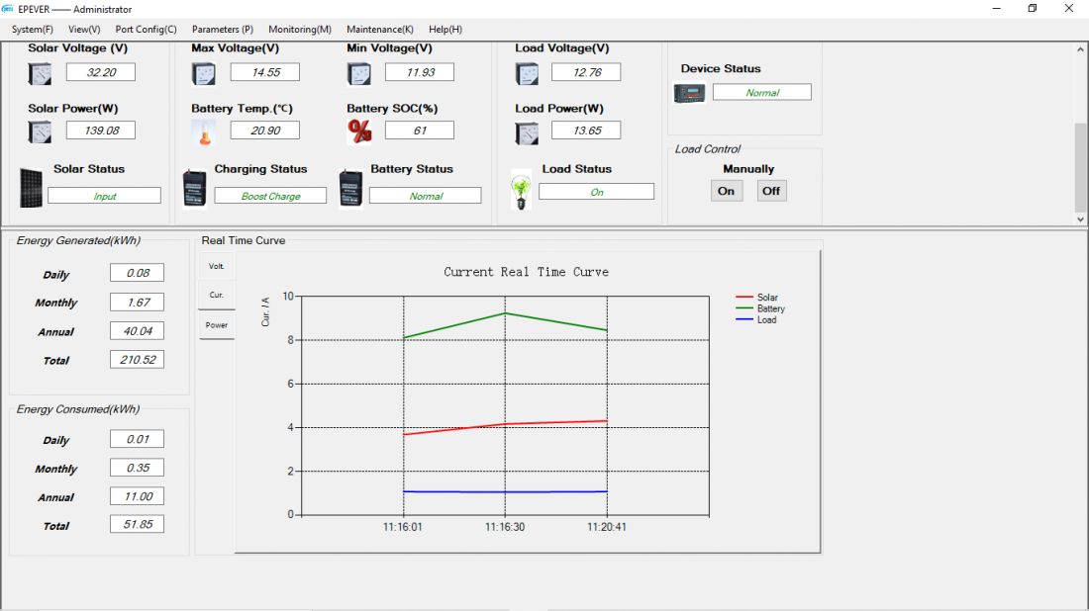Turn the load Off manually

click(771, 191)
